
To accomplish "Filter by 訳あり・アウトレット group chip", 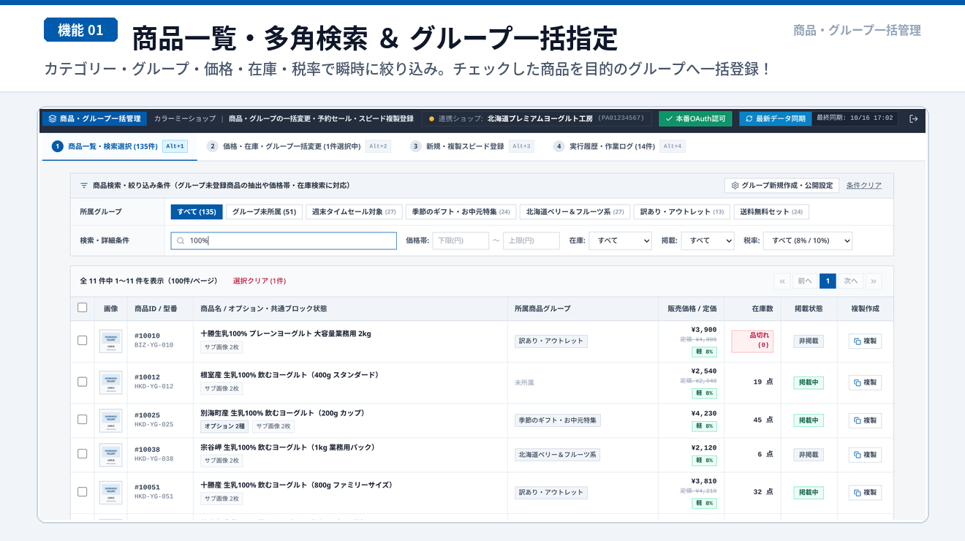I will tap(681, 212).
